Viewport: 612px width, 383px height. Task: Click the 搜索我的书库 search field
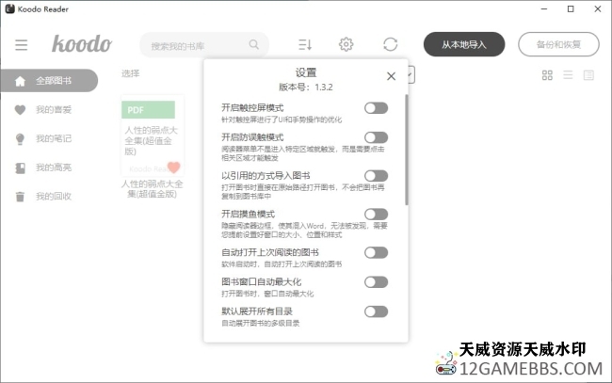(x=196, y=45)
